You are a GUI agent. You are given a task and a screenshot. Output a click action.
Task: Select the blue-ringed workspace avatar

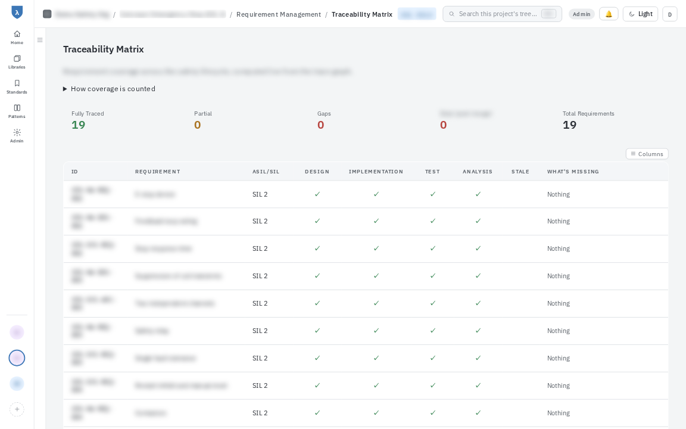coord(17,358)
